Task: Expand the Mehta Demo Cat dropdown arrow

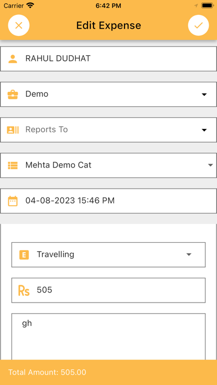Action: coord(210,165)
